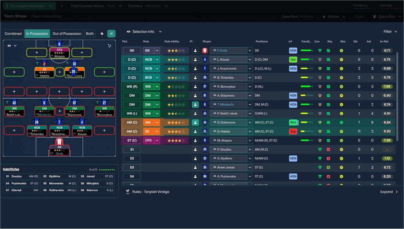
Task: Open player instructions for D. Dobrecovs
Action: (195, 123)
